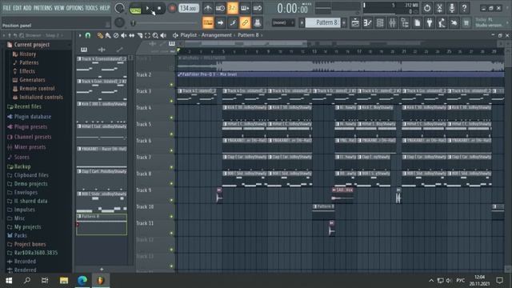Screen dimensions: 512x288
Task: Click the 0:00:00 time display
Action: pyautogui.click(x=293, y=9)
